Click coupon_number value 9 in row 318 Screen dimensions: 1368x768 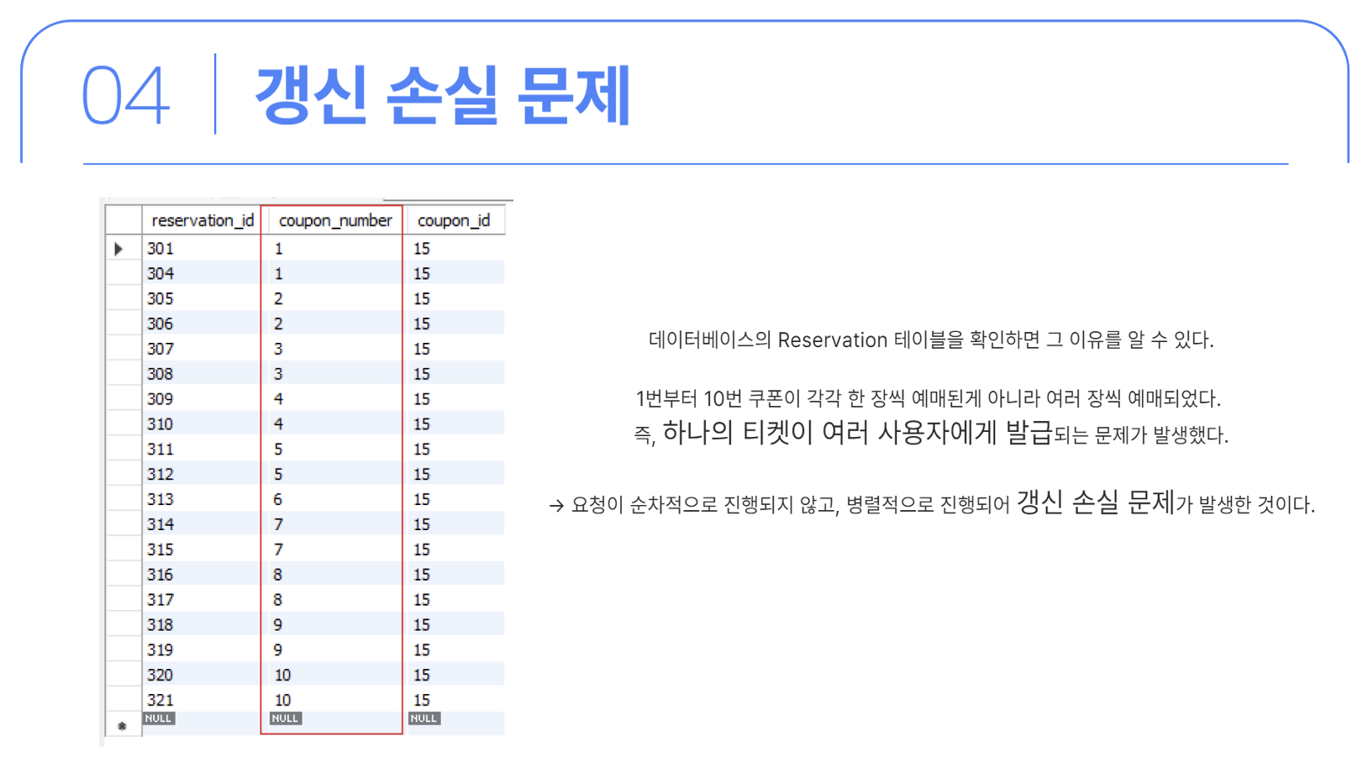click(x=278, y=625)
